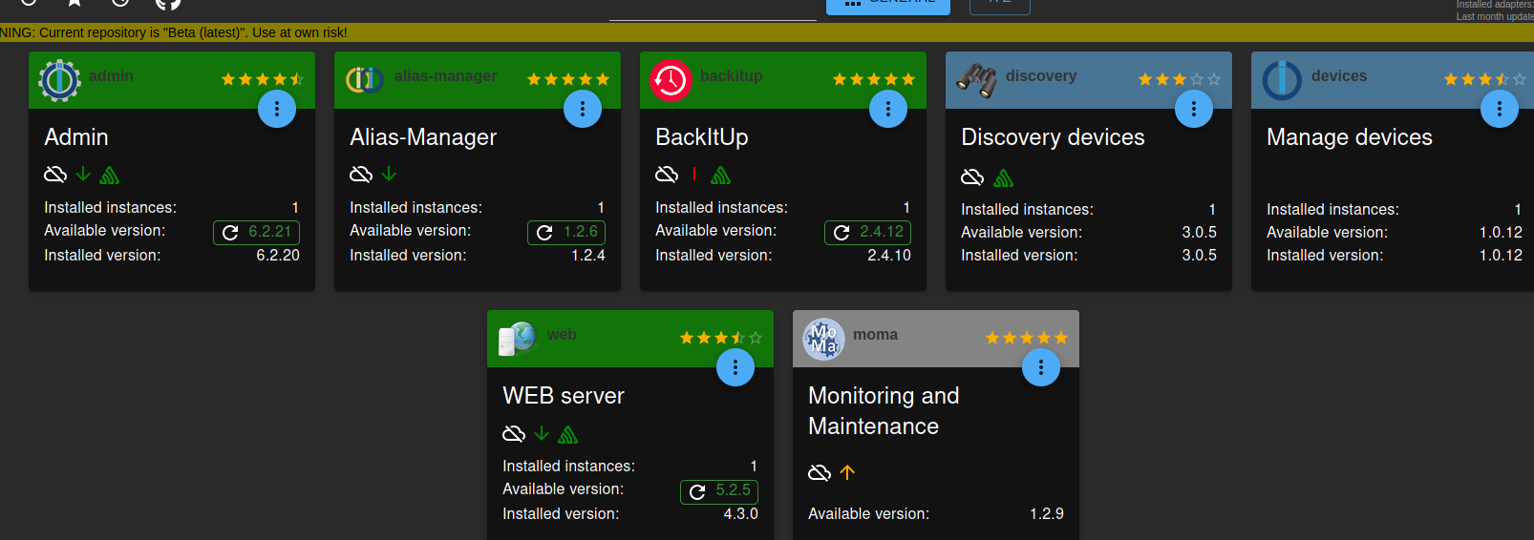
Task: Click green signal icon on Discovery devices card
Action: 1004,177
